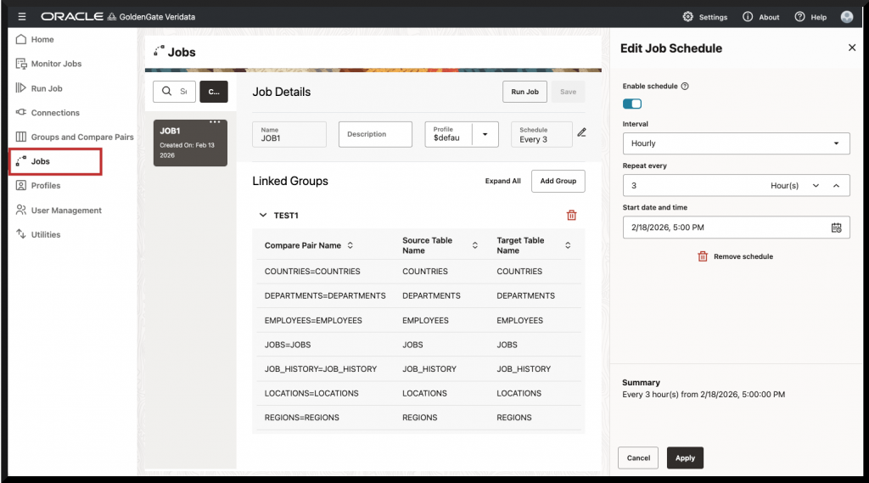Click the job Description input field

pos(375,134)
